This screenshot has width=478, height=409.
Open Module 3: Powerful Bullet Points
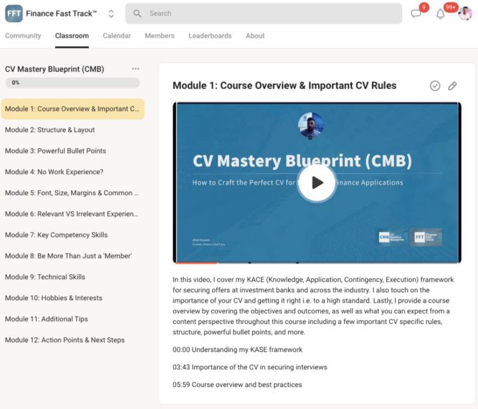tap(72, 151)
